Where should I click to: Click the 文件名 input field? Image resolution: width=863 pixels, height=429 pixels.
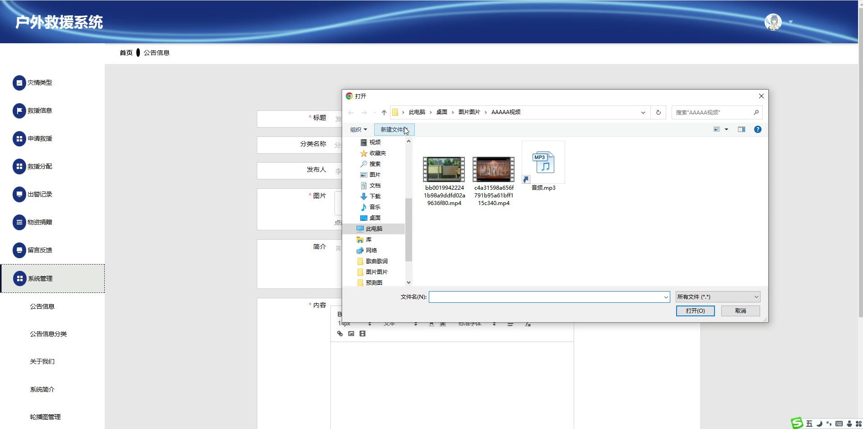546,297
